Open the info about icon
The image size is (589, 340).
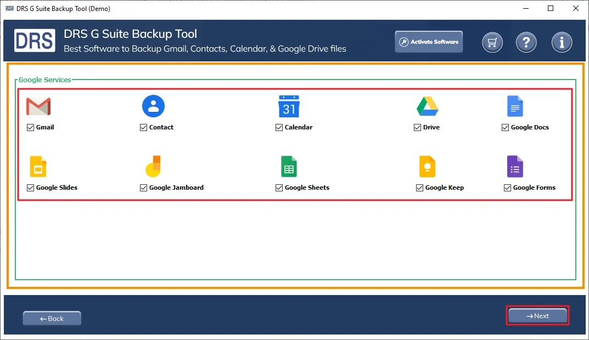(562, 42)
